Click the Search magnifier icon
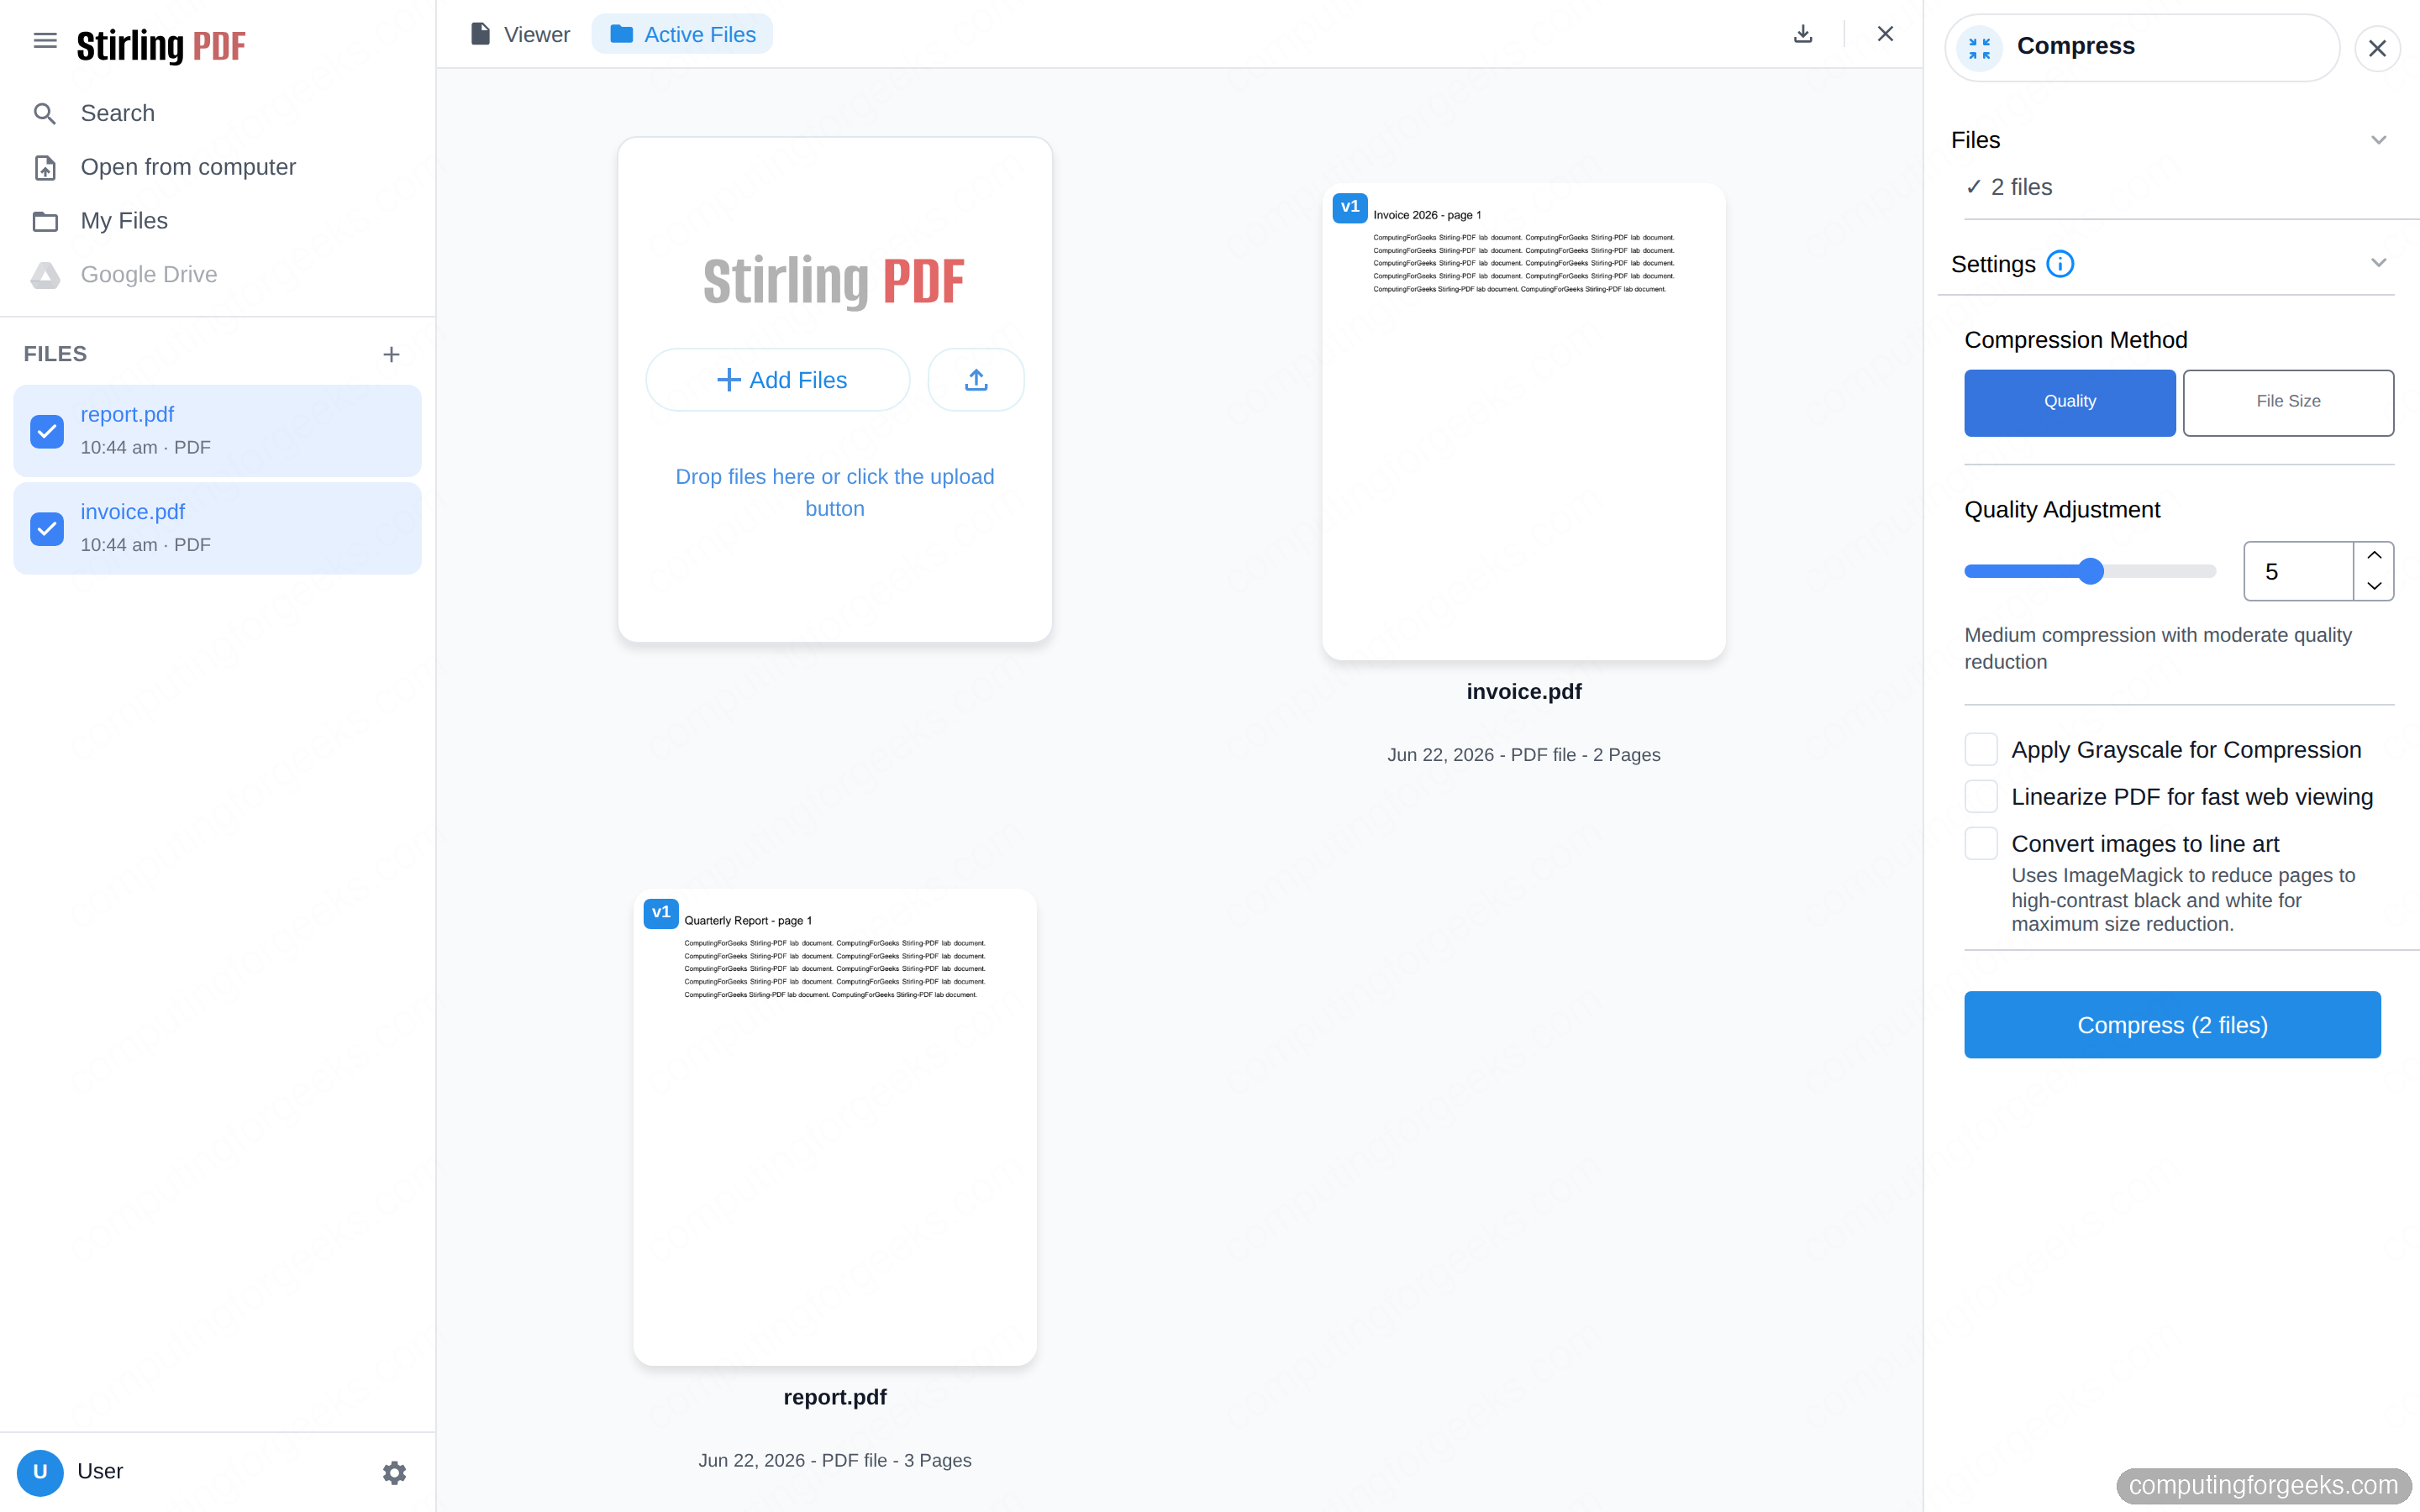This screenshot has width=2420, height=1512. [x=45, y=113]
